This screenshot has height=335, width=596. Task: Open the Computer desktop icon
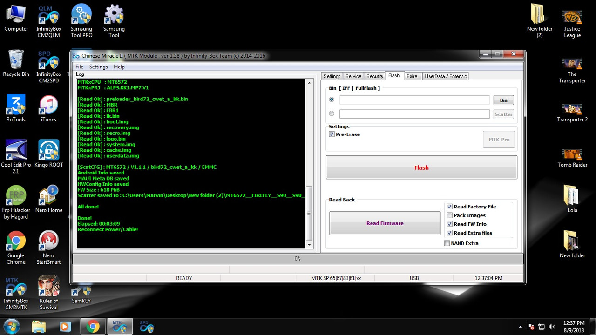16,19
